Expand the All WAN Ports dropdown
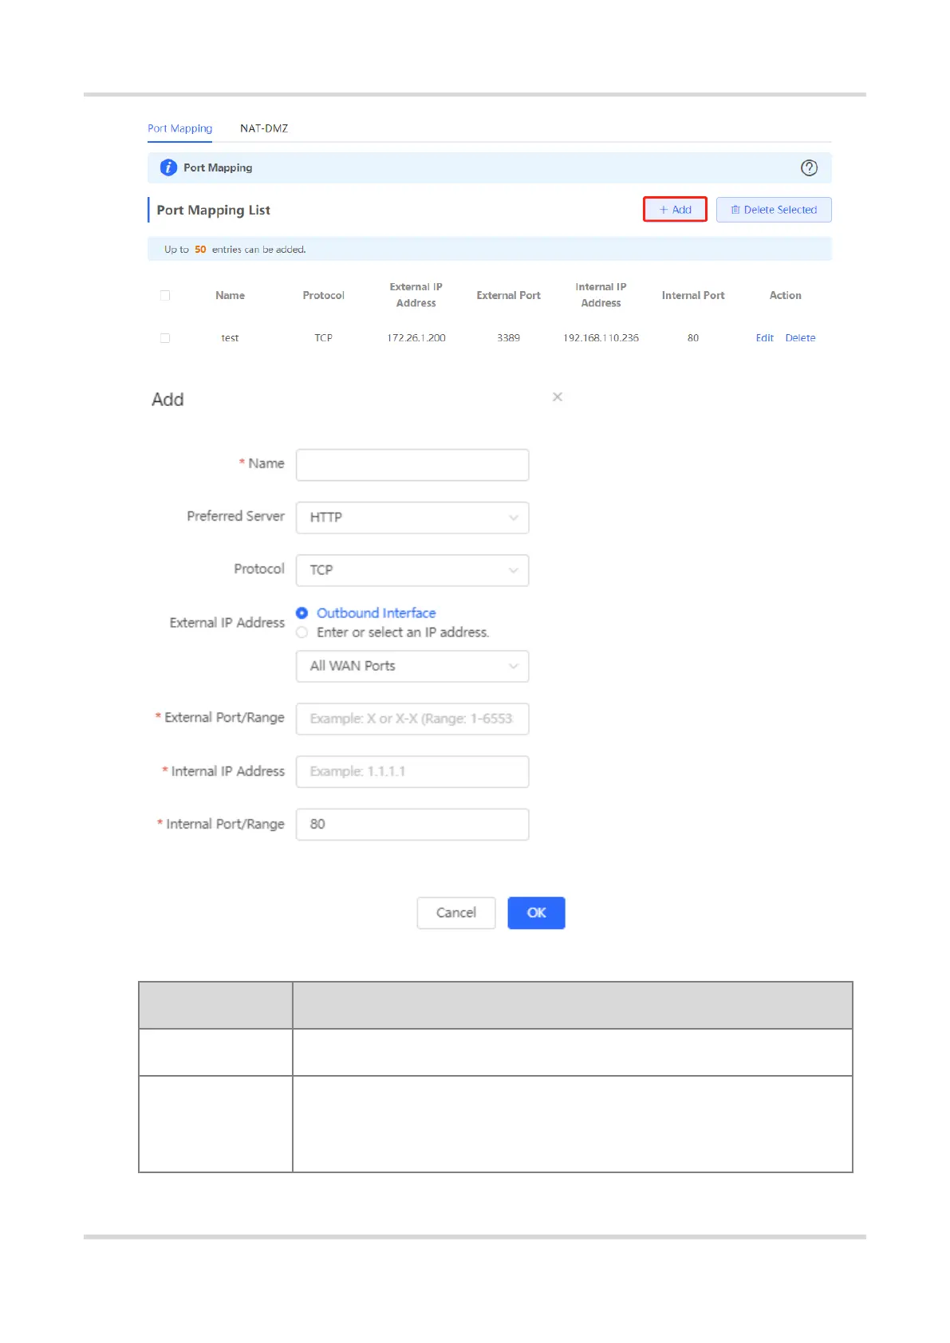Viewport: 950px width, 1343px height. 412,666
